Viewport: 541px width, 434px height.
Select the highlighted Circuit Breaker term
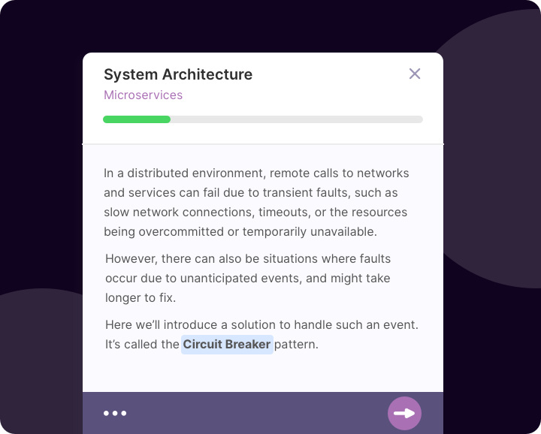pos(227,344)
